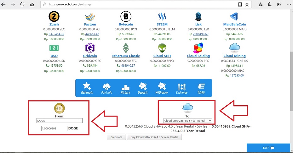Click the Ethereum Classic diamond icon
Image resolution: width=293 pixels, height=153 pixels.
coord(126,48)
